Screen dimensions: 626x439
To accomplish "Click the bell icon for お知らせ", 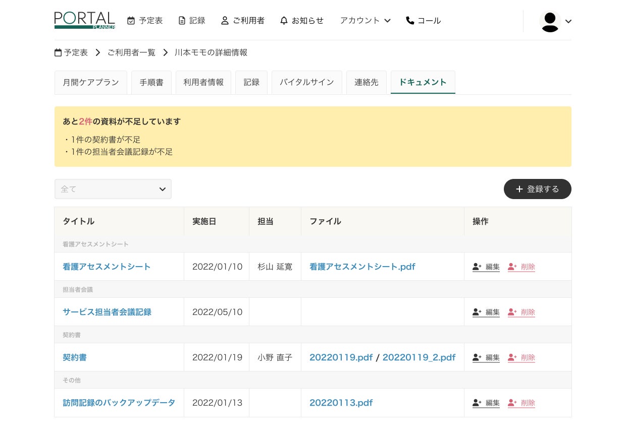I will (x=284, y=21).
